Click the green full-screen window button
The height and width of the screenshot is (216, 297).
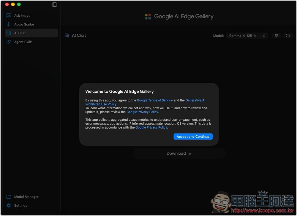(x=19, y=4)
